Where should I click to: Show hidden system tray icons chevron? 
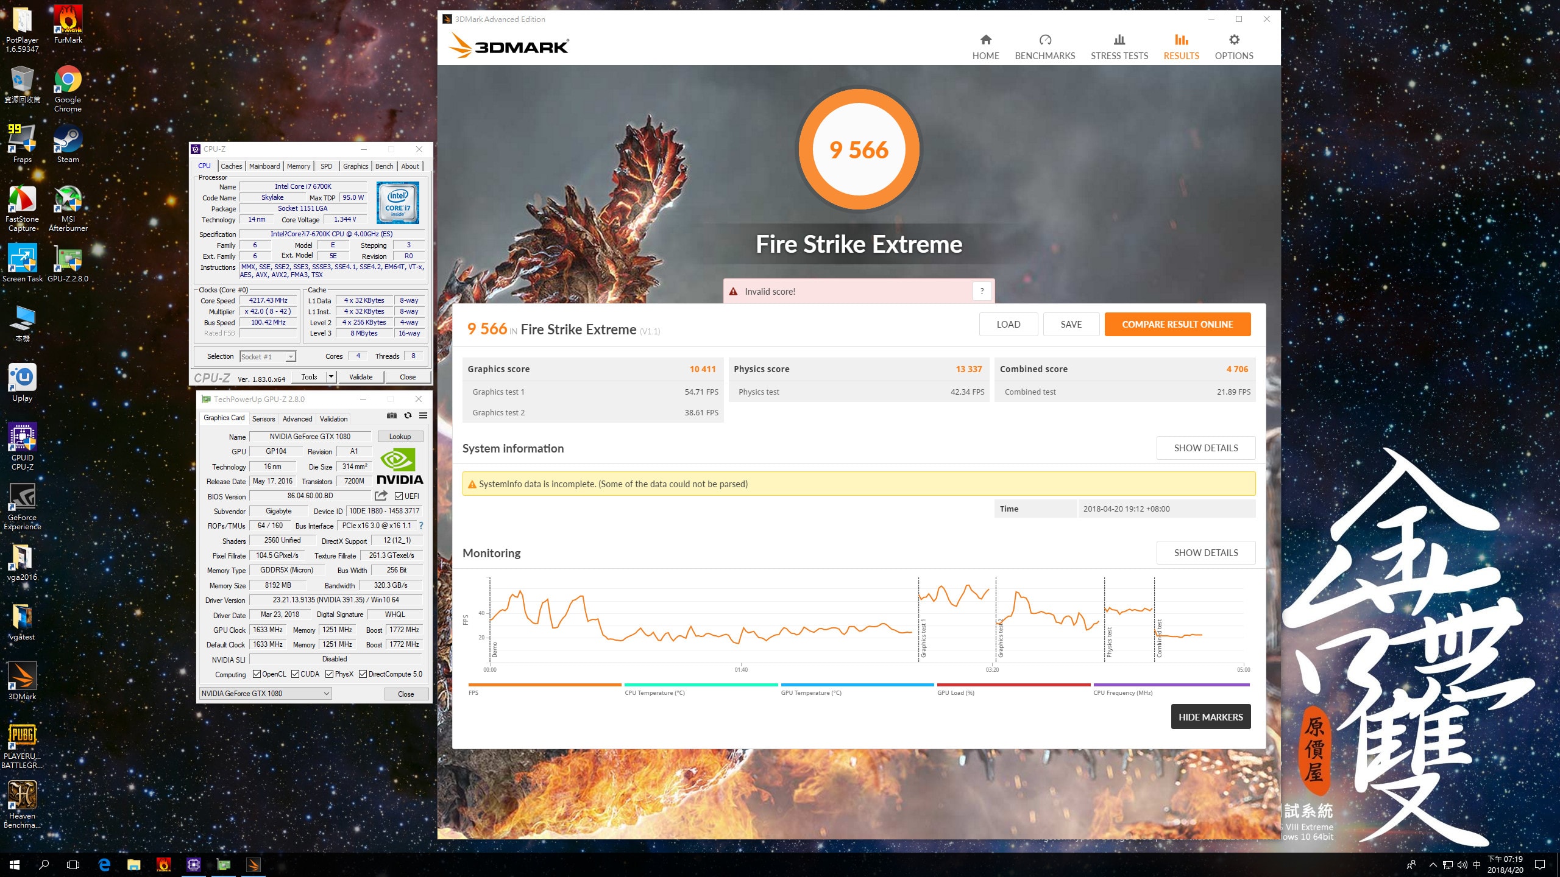pyautogui.click(x=1433, y=865)
